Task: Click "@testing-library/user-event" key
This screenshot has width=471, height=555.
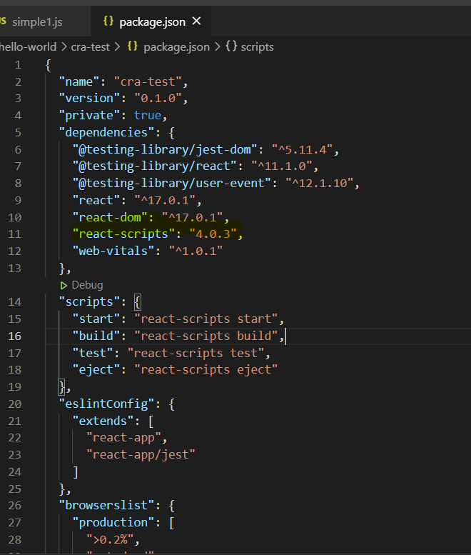Action: [172, 183]
